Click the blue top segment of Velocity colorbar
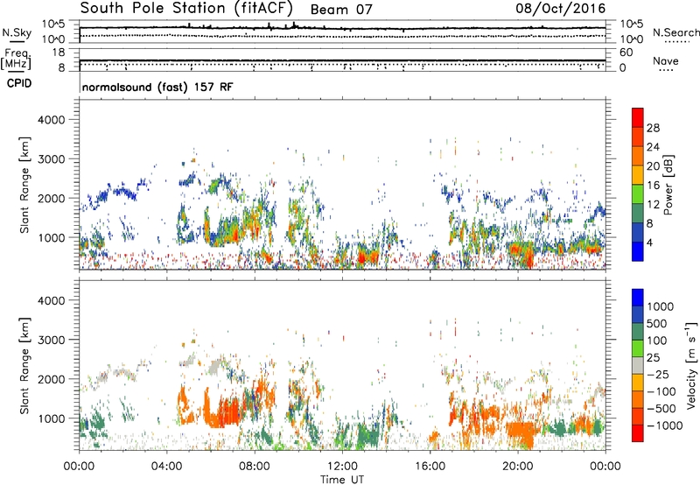Screen dimensions: 700x485 pos(638,298)
